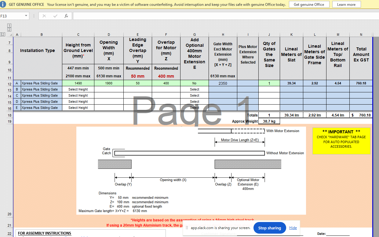The height and width of the screenshot is (237, 379).
Task: Click the sliding gate dimension diagram image
Action: 191,171
